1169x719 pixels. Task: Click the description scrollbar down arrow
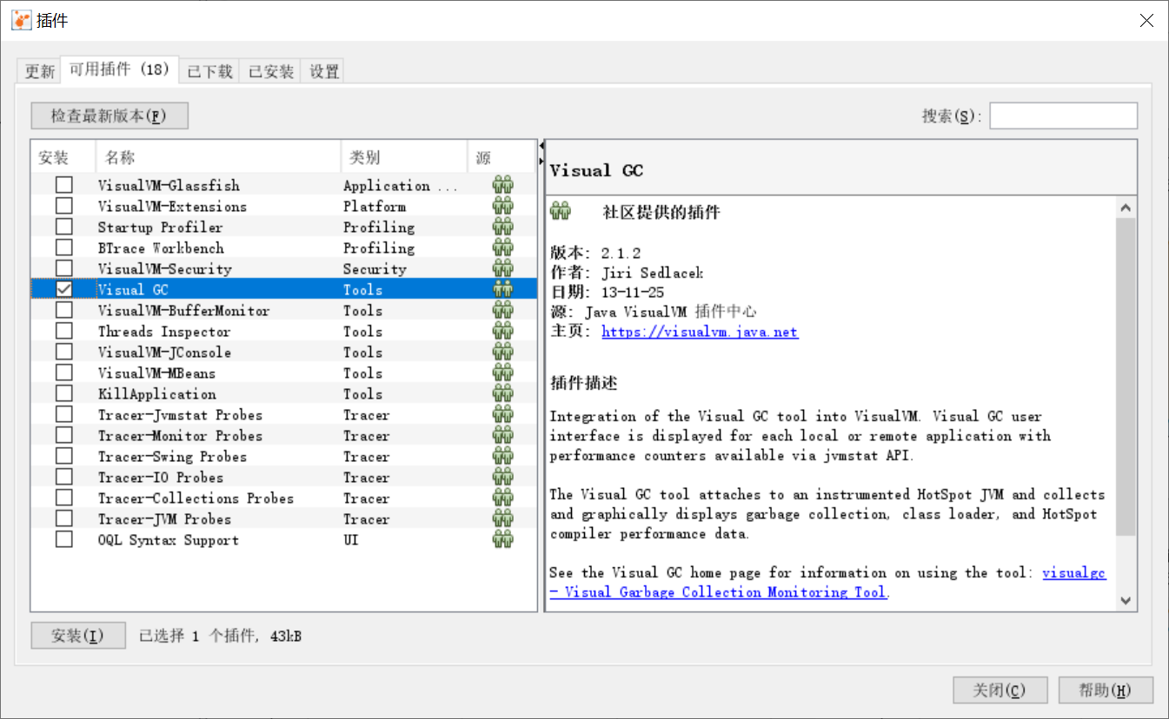[x=1126, y=600]
